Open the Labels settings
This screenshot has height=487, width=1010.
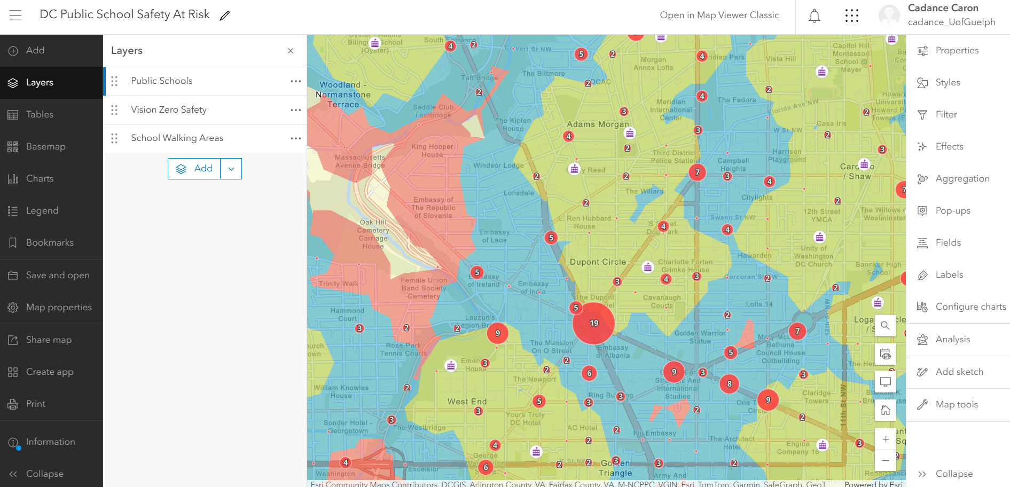[949, 274]
